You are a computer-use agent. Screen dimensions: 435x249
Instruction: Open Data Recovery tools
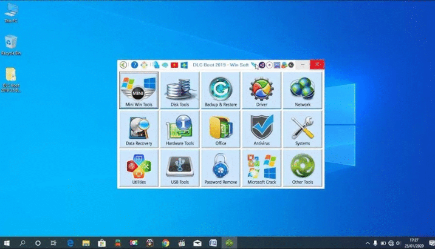point(139,129)
